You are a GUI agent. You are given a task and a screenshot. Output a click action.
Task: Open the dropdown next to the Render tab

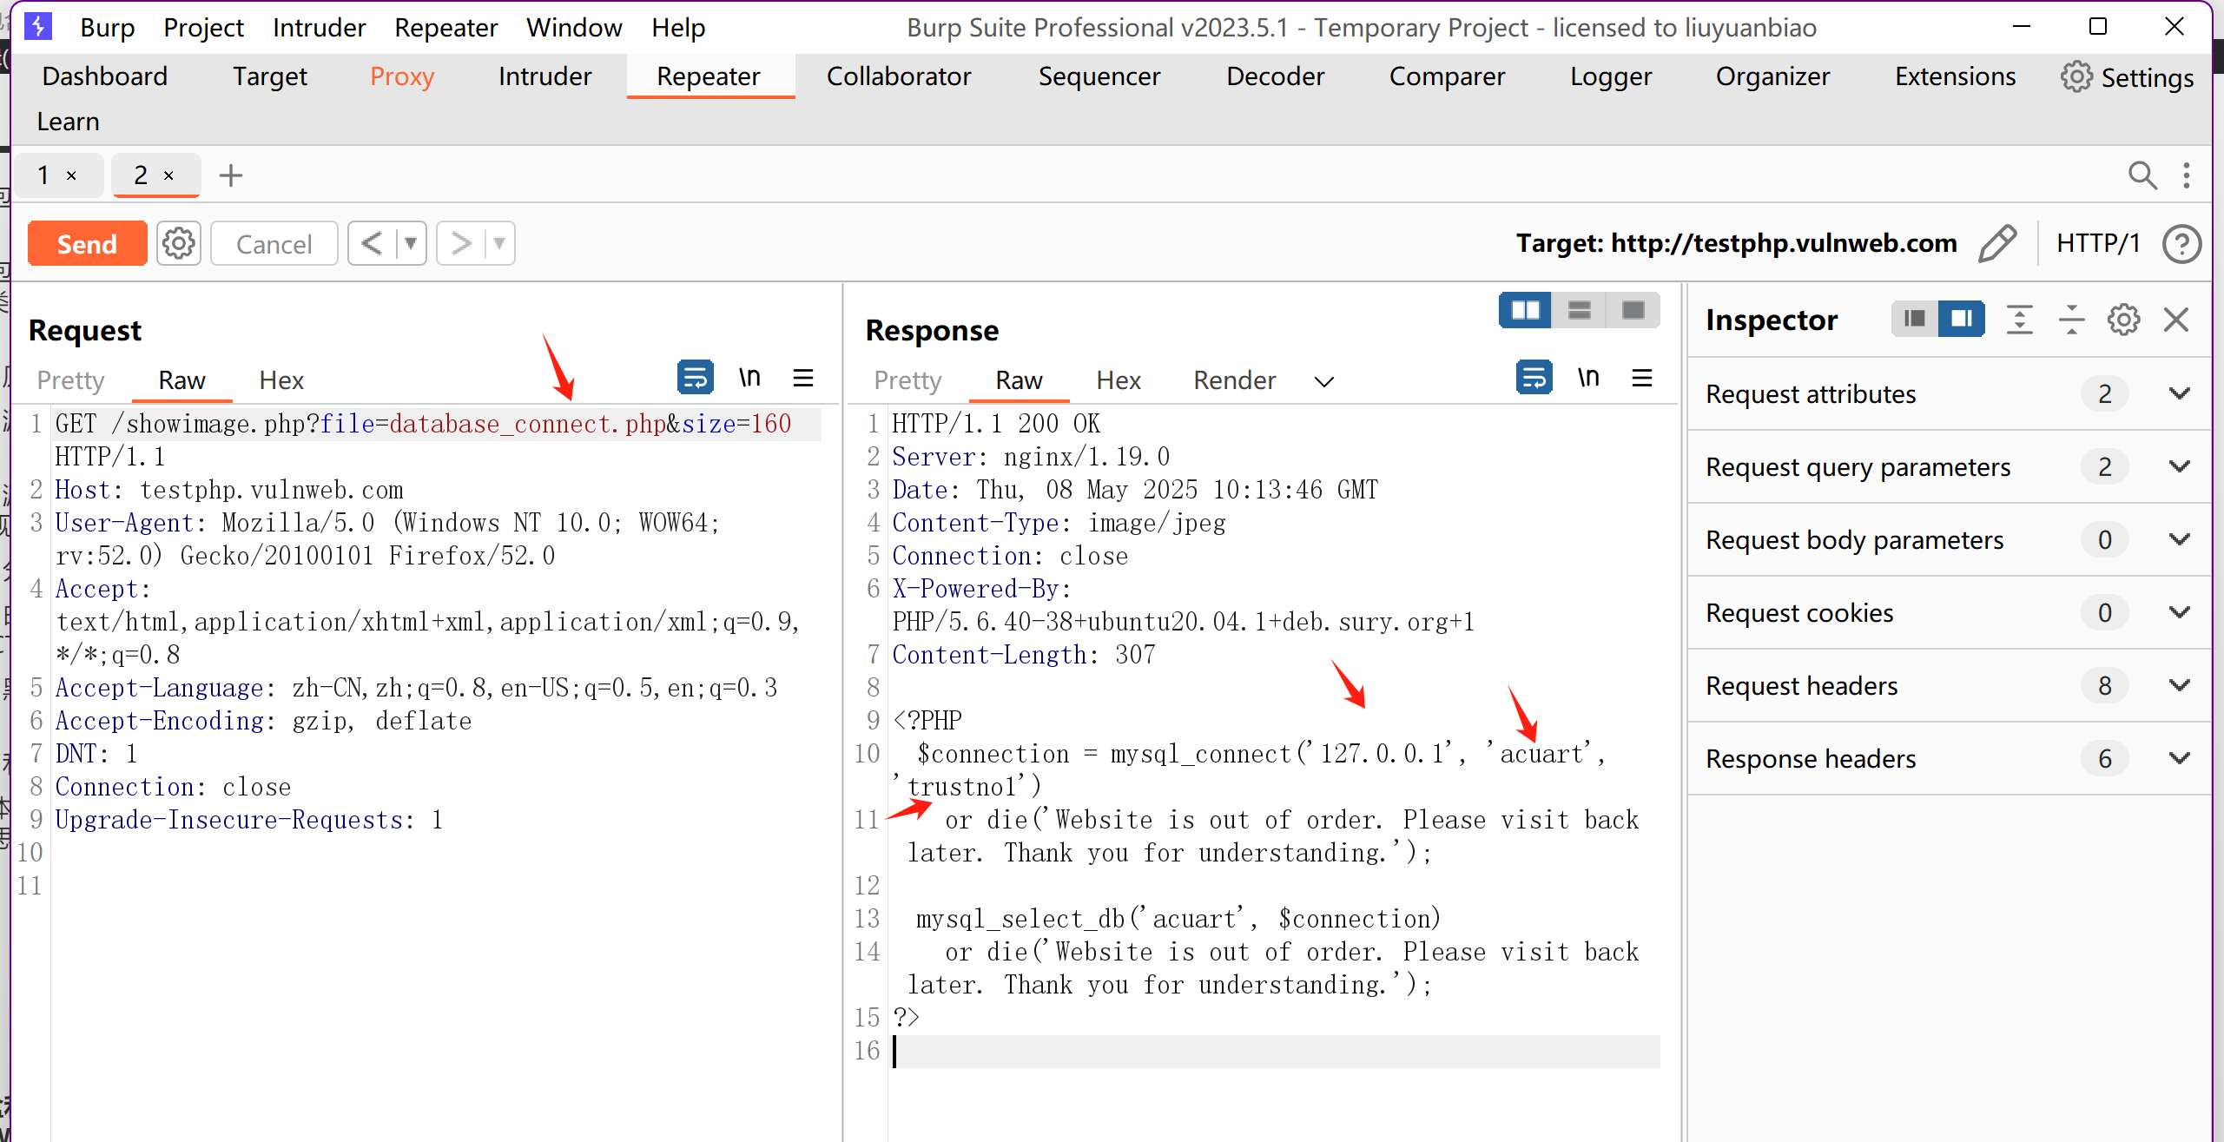(x=1323, y=381)
